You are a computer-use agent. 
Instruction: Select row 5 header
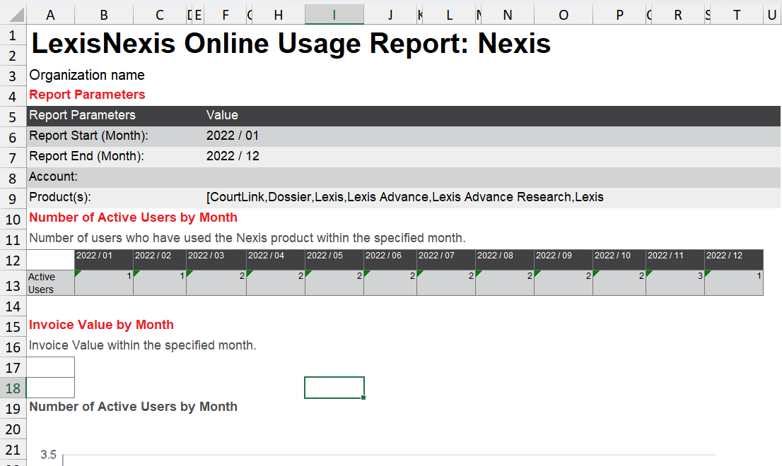13,116
